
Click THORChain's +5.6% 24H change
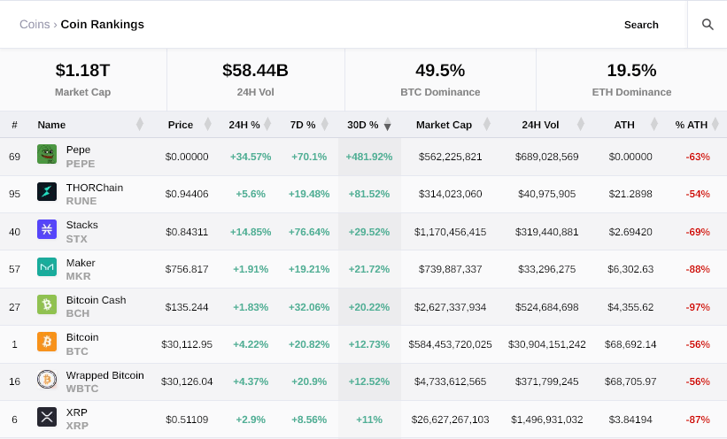[x=251, y=194]
